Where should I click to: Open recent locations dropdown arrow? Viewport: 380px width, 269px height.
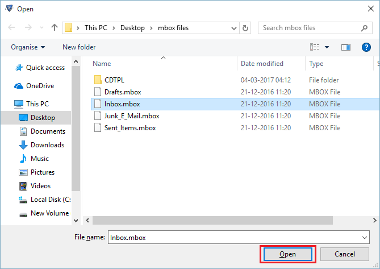(41, 28)
